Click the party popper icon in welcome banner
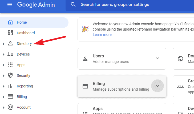 pyautogui.click(x=85, y=29)
